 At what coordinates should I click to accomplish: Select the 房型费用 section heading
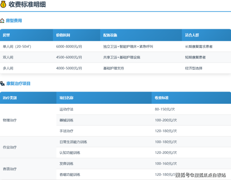point(14,21)
